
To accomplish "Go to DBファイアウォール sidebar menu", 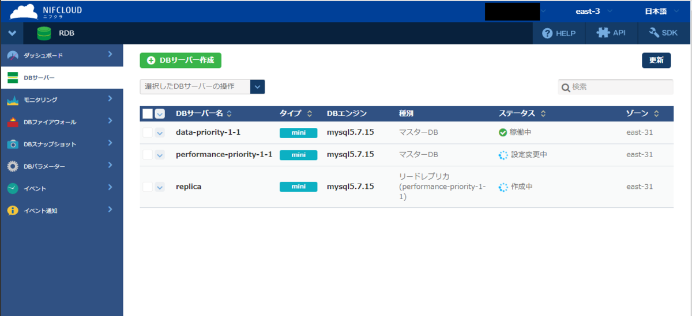I will point(62,122).
